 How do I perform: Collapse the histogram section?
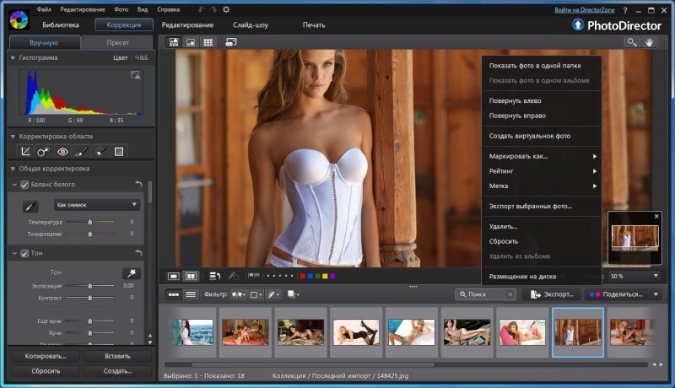(x=13, y=57)
